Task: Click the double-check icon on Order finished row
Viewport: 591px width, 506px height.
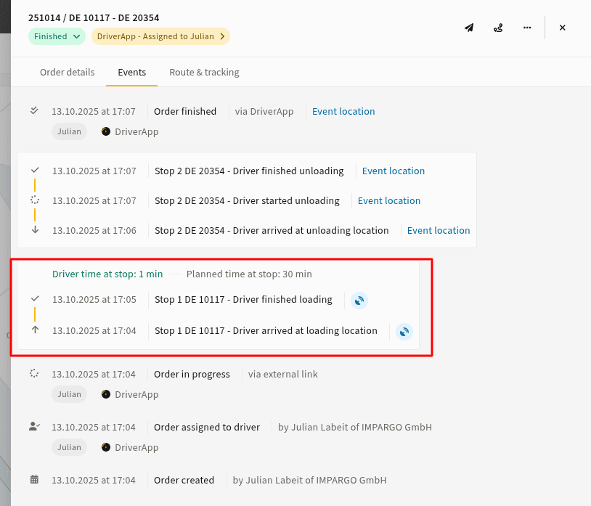Action: 33,110
